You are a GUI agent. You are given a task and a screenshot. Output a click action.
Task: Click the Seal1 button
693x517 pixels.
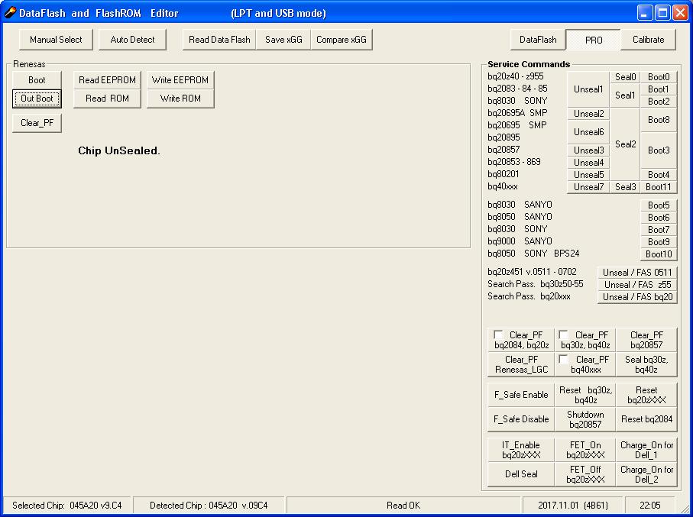pyautogui.click(x=625, y=95)
